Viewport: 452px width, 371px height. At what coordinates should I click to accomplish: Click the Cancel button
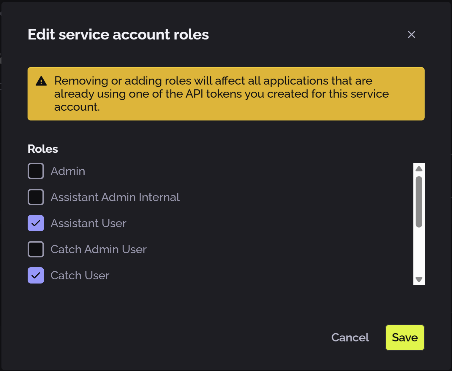[350, 337]
